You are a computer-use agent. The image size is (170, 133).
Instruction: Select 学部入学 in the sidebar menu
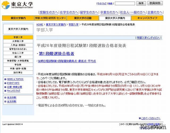(18, 37)
